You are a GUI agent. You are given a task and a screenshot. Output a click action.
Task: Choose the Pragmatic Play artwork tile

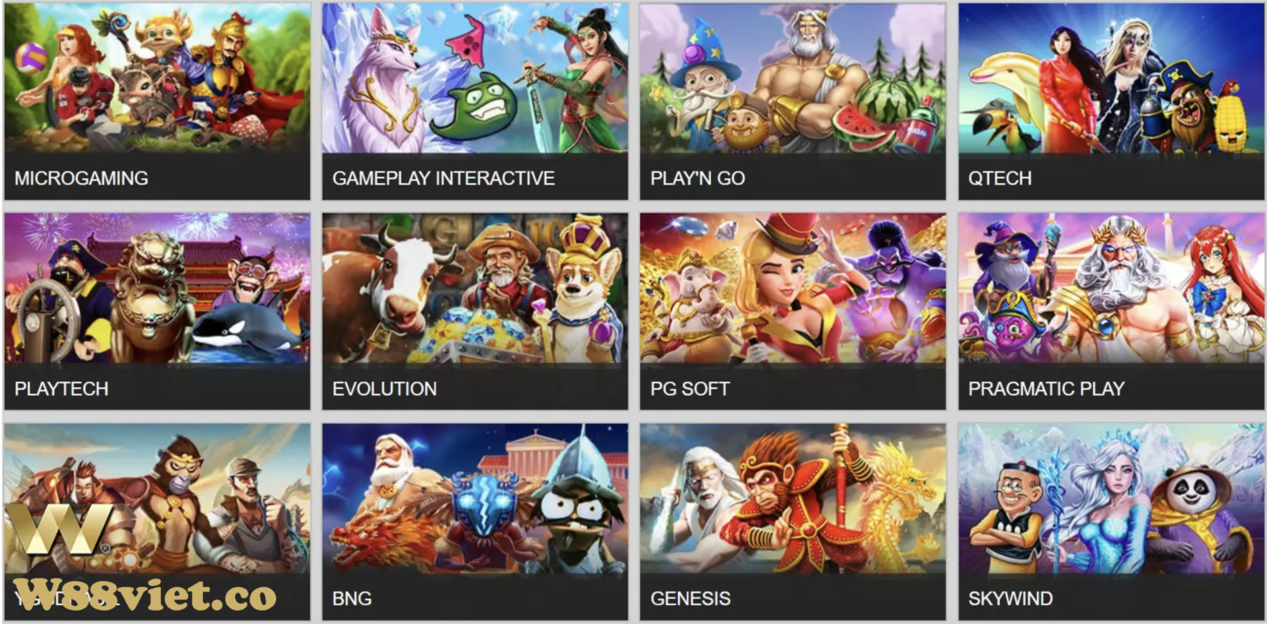(1111, 289)
